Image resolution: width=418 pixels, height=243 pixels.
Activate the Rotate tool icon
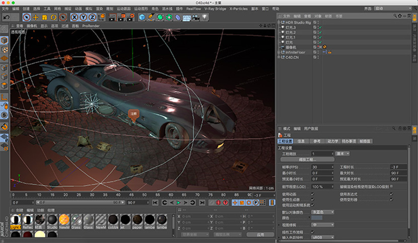(x=53, y=17)
